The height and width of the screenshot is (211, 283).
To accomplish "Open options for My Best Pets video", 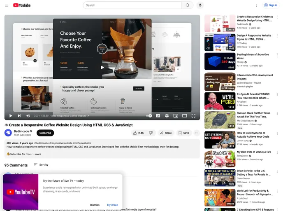I will click(277, 152).
